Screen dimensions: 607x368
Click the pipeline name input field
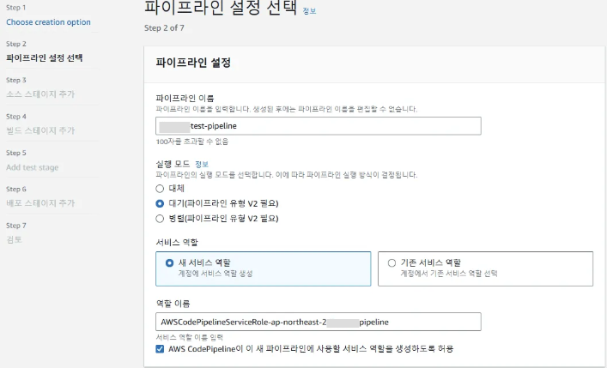319,126
